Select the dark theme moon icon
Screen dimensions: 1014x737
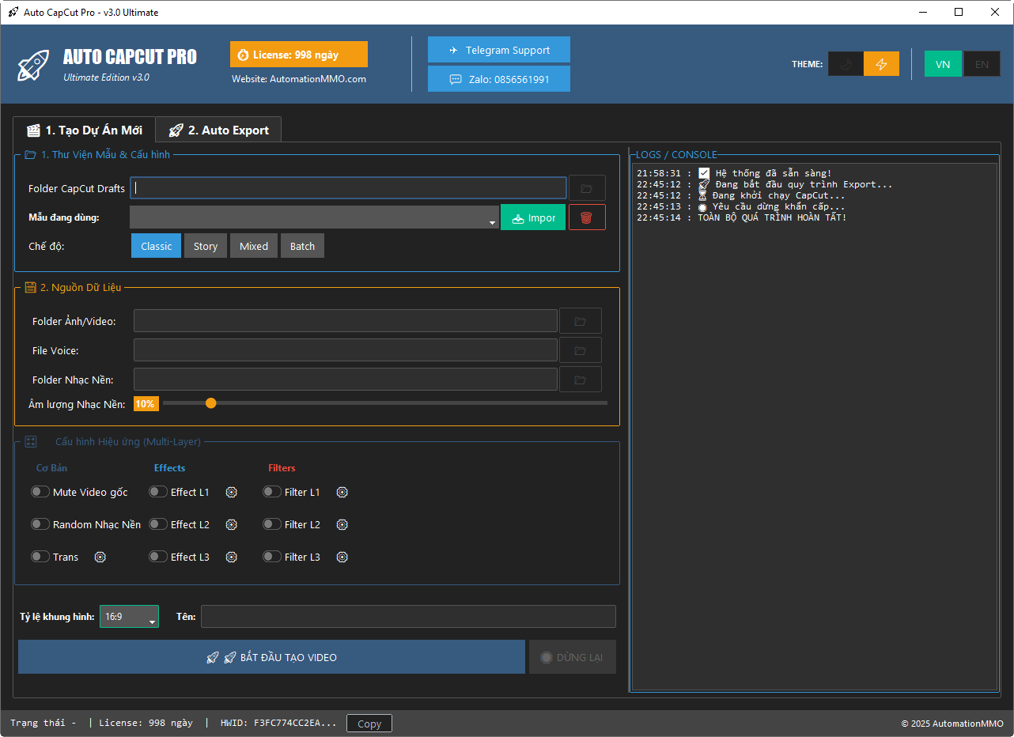(846, 64)
